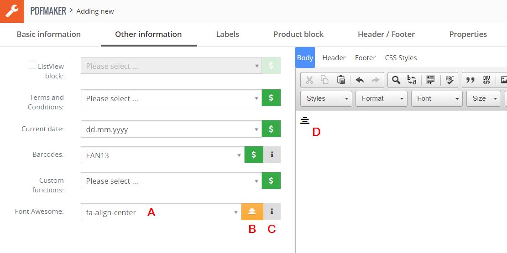Image resolution: width=507 pixels, height=253 pixels.
Task: Enable the ListView block checkbox
Action: pos(32,66)
